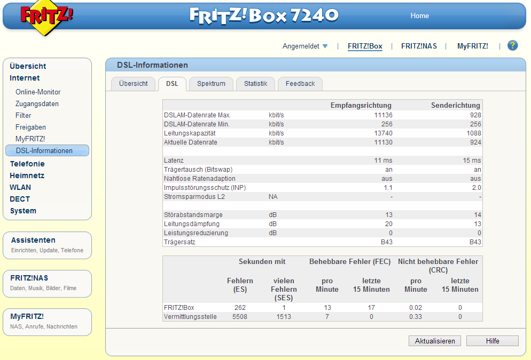Viewport: 531px width, 360px height.
Task: Select Internet in the sidebar
Action: point(25,78)
